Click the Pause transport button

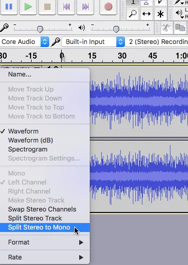pos(9,7)
